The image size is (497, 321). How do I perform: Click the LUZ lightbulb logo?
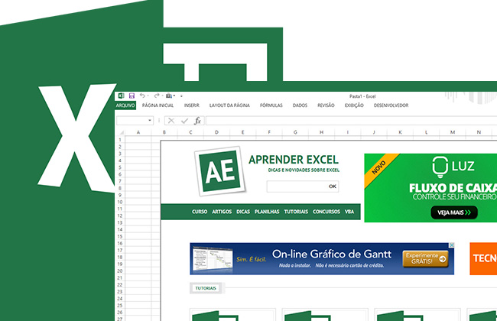point(440,167)
